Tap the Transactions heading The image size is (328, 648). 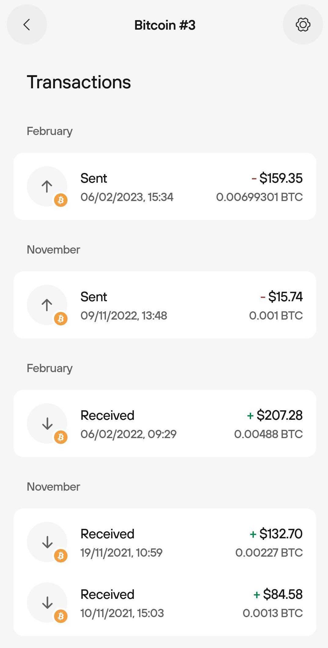click(79, 82)
